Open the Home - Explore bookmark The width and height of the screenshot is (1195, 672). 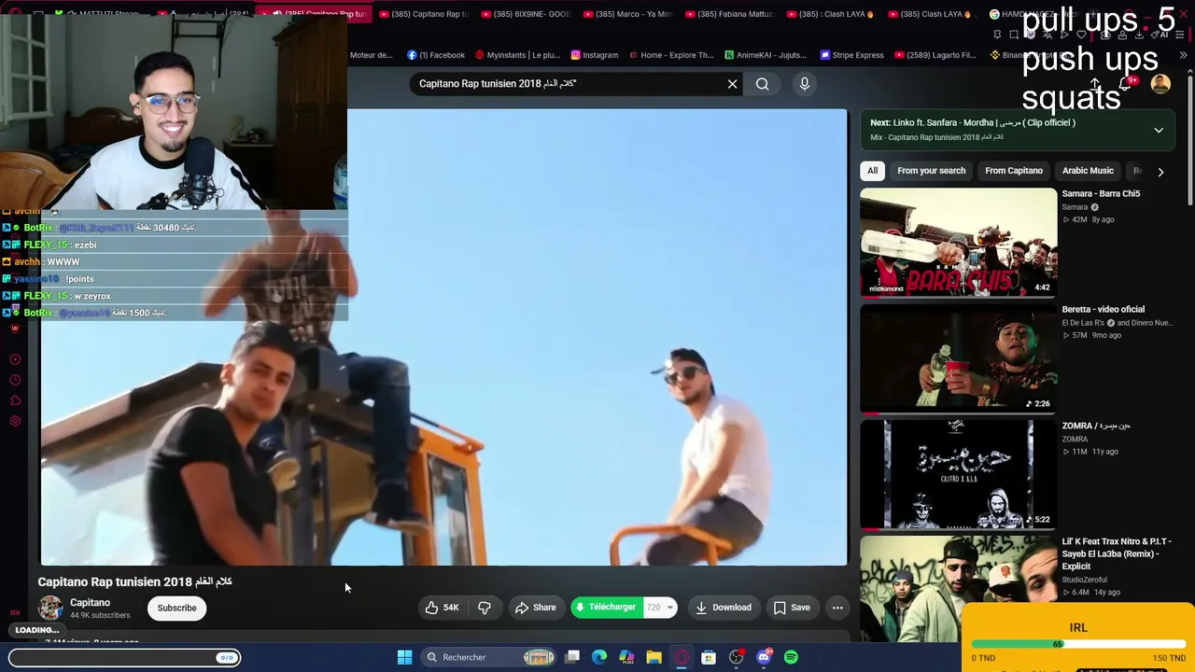(671, 55)
